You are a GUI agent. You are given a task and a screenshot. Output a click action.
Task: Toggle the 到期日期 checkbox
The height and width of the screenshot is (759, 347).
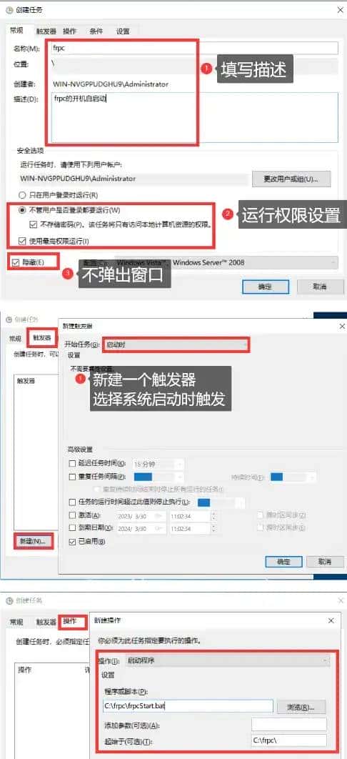point(73,527)
